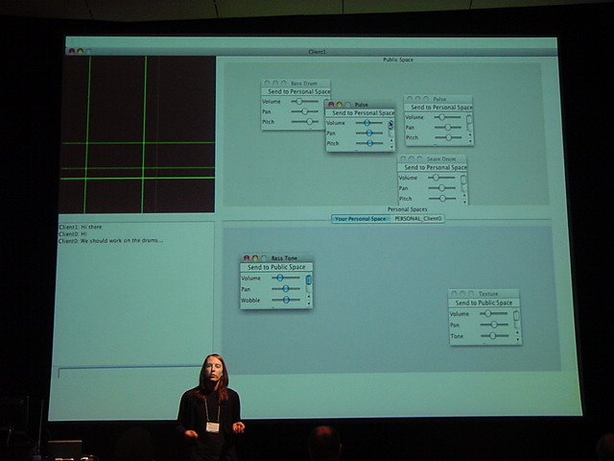Click Send to Personal Space in inactive Pulse window
The height and width of the screenshot is (461, 614).
click(x=438, y=107)
